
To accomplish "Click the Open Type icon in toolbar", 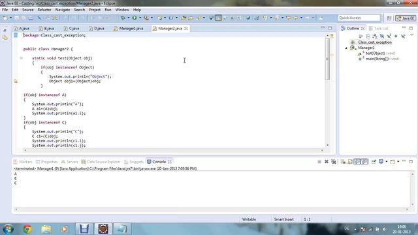I will 184,18.
